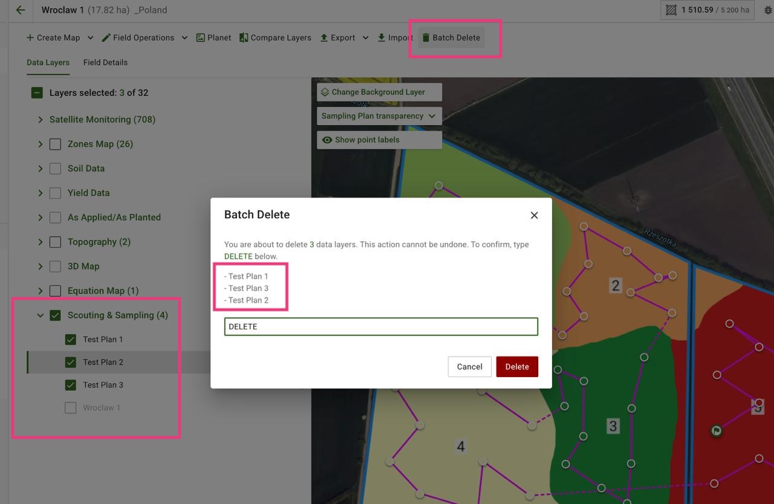Click the Cancel button in Batch Delete dialog
Image resolution: width=774 pixels, height=504 pixels.
[469, 366]
